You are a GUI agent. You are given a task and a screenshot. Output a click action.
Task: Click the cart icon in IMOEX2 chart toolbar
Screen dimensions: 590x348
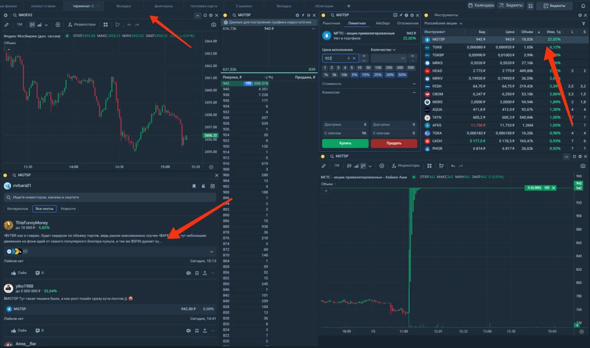coord(117,25)
